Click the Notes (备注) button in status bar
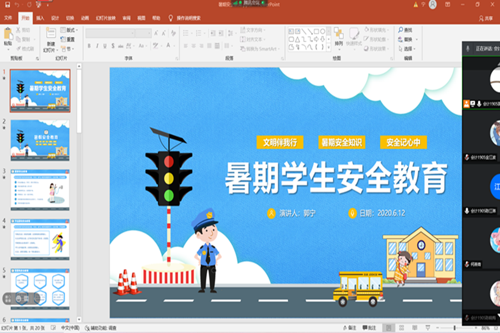 349,328
